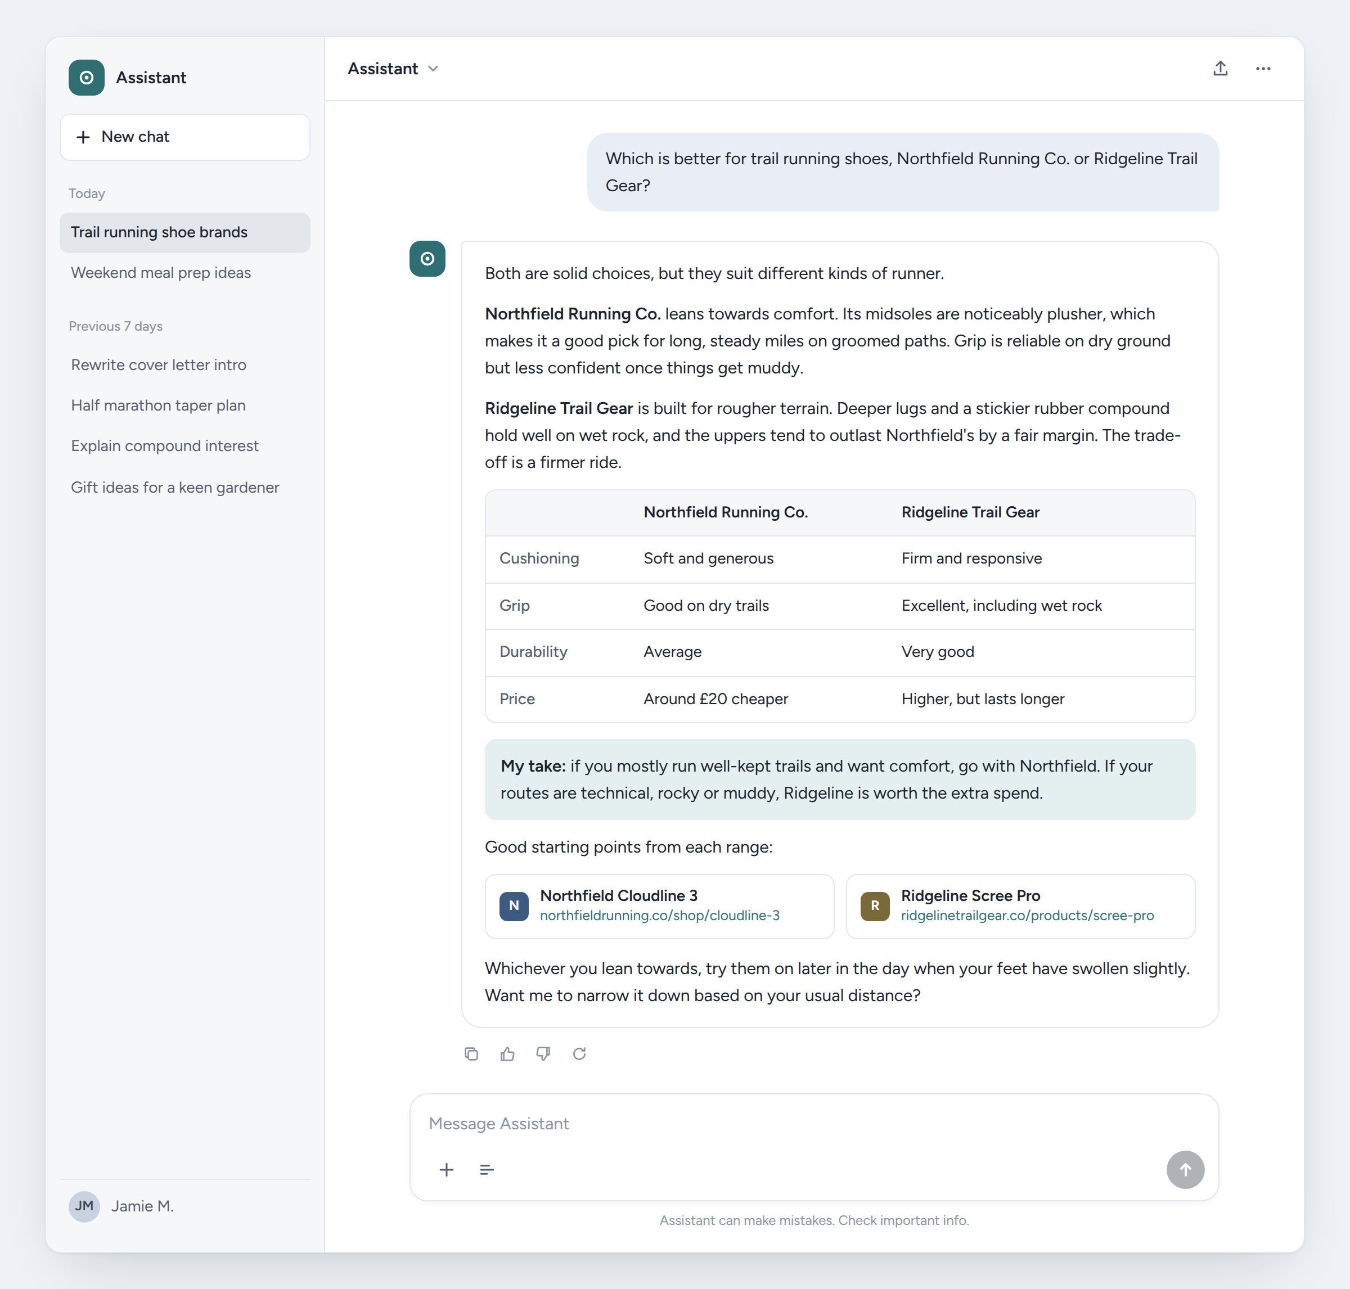Click the assistant avatar beside the reply

coord(427,259)
